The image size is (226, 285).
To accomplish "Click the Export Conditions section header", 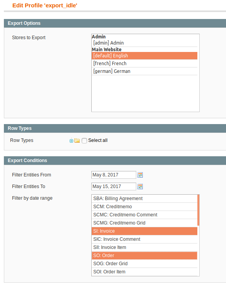I will 115,161.
